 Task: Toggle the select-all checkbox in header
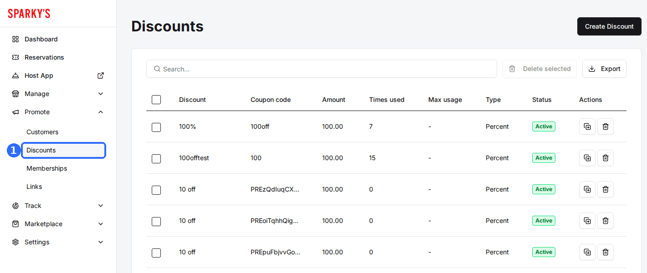pos(156,100)
